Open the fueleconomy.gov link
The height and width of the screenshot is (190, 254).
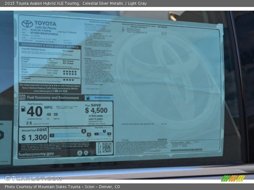[36, 154]
